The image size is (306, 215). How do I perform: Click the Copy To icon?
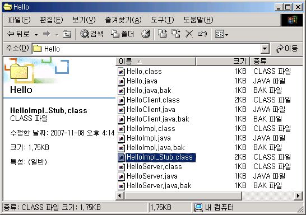tap(176, 34)
